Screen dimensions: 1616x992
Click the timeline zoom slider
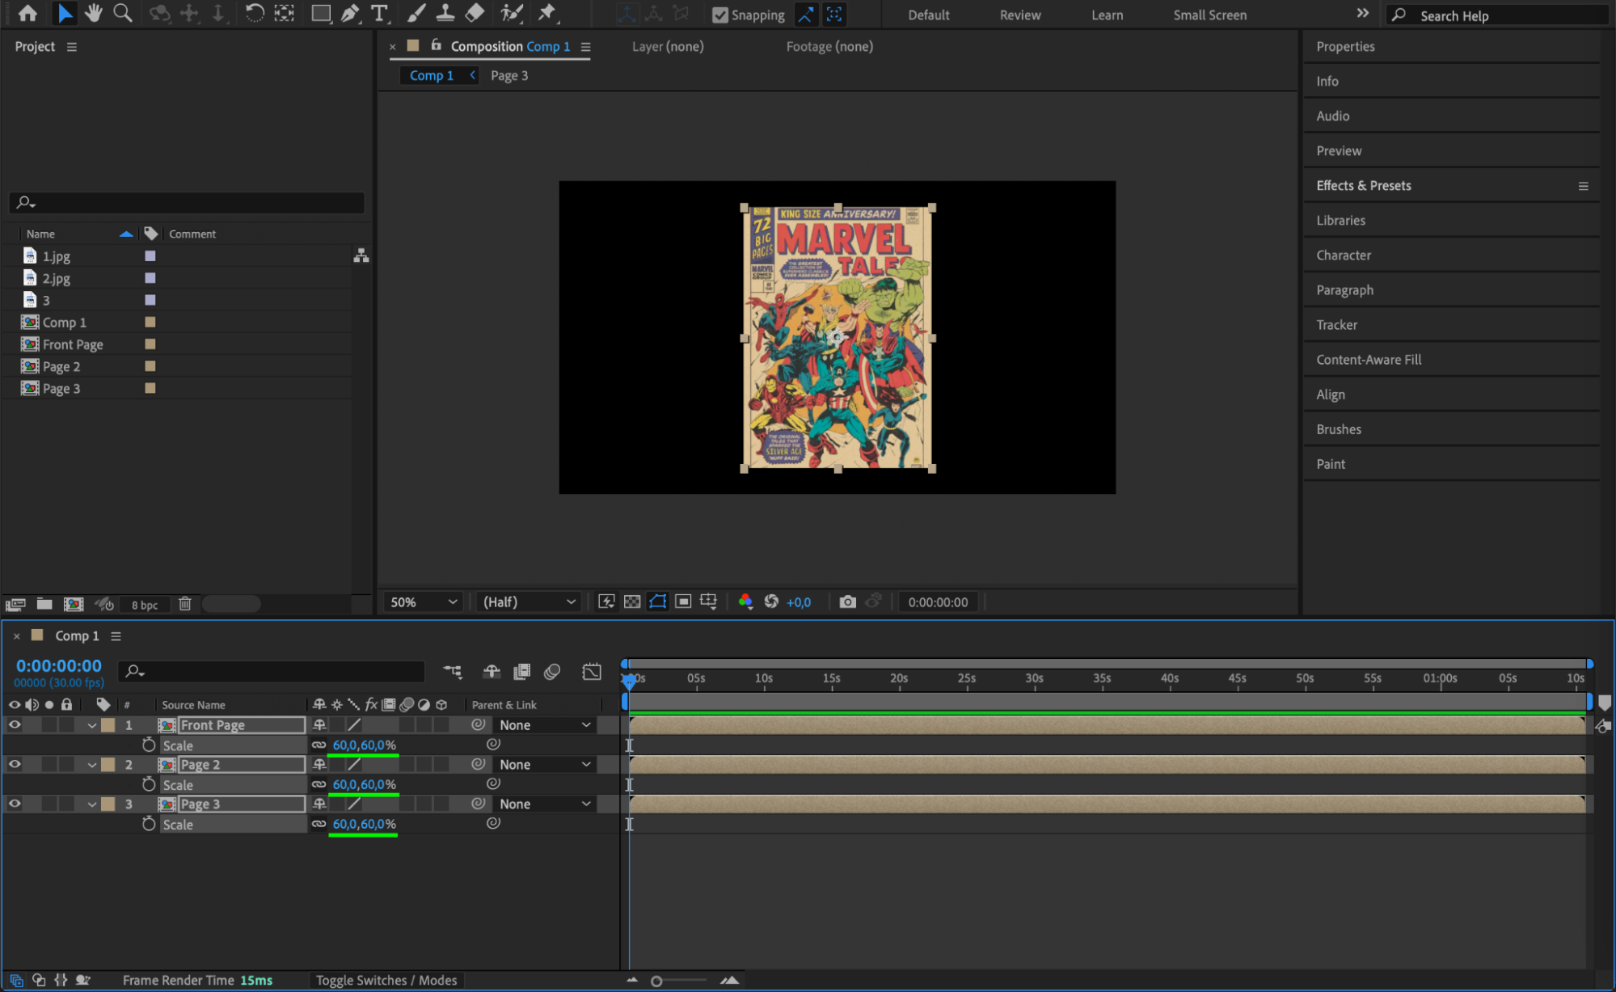657,981
